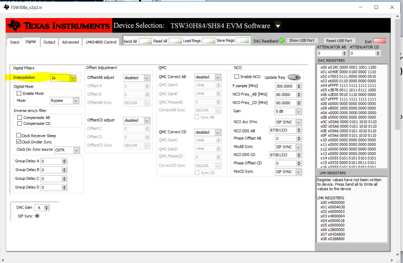Viewport: 403px width, 263px height.
Task: Click the vertical scrollbar down arrow
Action: pyautogui.click(x=397, y=254)
